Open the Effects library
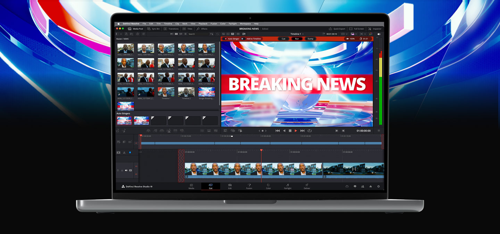This screenshot has width=500, height=234. 202,29
